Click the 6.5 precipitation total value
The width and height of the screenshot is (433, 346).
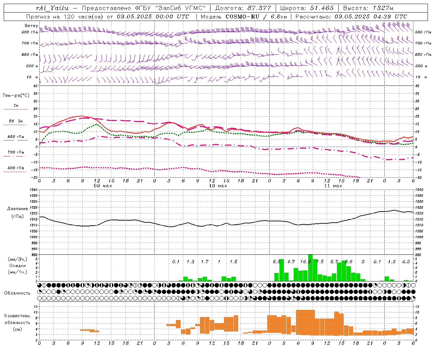coord(277,262)
